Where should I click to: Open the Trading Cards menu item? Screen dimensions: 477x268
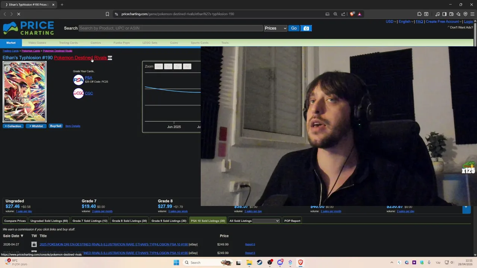pyautogui.click(x=68, y=43)
